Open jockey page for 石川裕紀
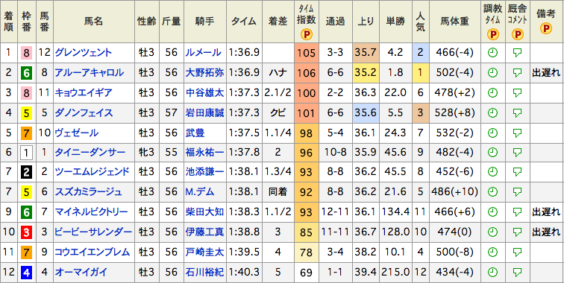The width and height of the screenshot is (564, 283). (x=204, y=273)
